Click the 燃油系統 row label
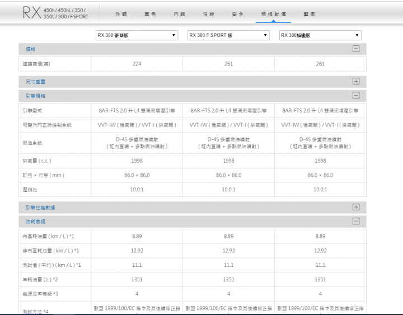 point(32,143)
